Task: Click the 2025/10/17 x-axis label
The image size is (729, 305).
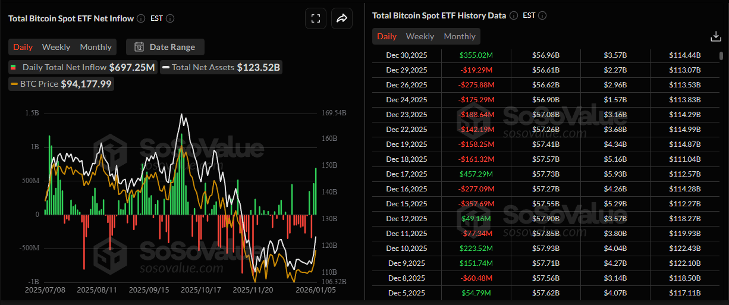Action: 200,290
